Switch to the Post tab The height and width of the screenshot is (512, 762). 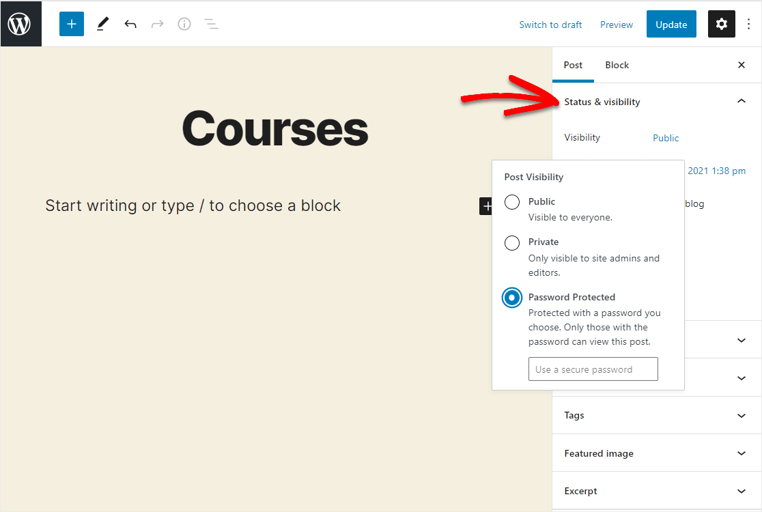pyautogui.click(x=573, y=65)
